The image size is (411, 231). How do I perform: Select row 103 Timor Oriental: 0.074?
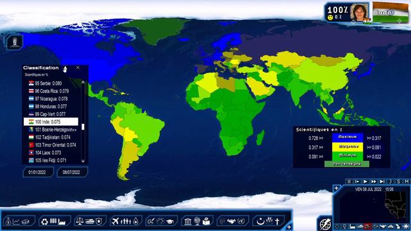coord(51,145)
